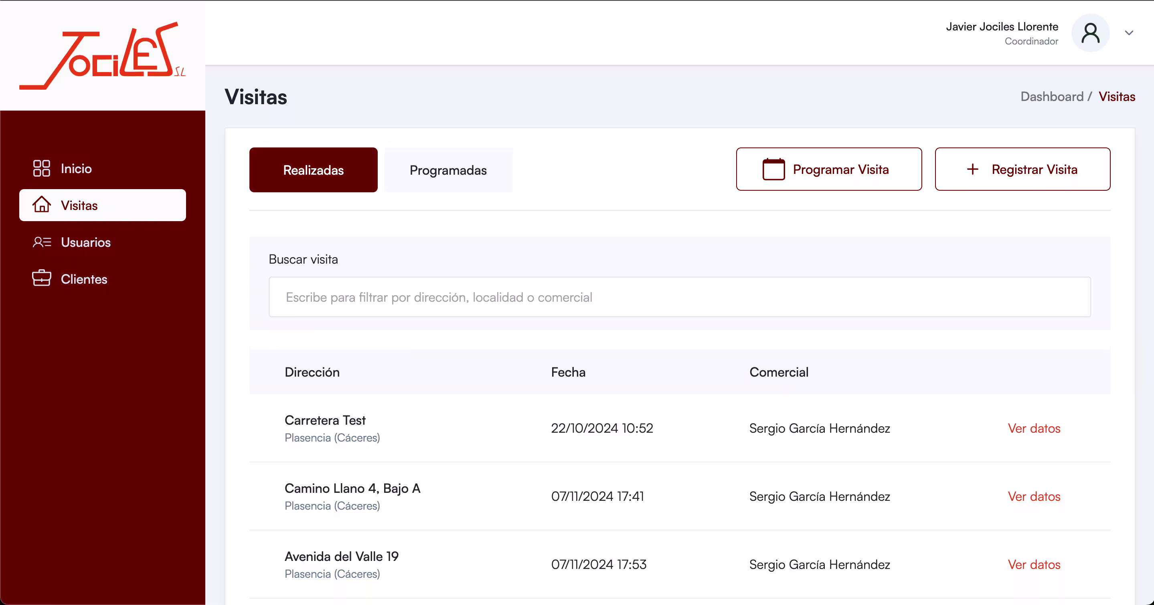Go to Dashboard via breadcrumb

click(1051, 97)
